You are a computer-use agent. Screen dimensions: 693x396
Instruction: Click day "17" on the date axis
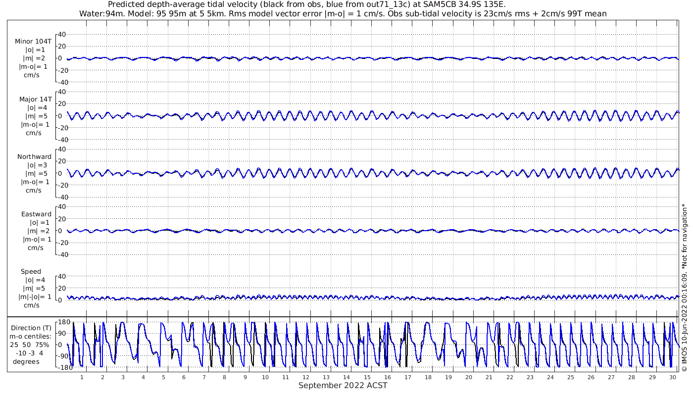(408, 377)
